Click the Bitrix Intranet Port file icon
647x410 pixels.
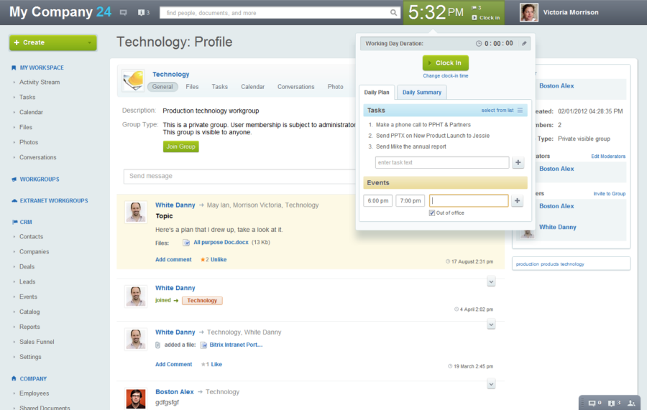[203, 345]
